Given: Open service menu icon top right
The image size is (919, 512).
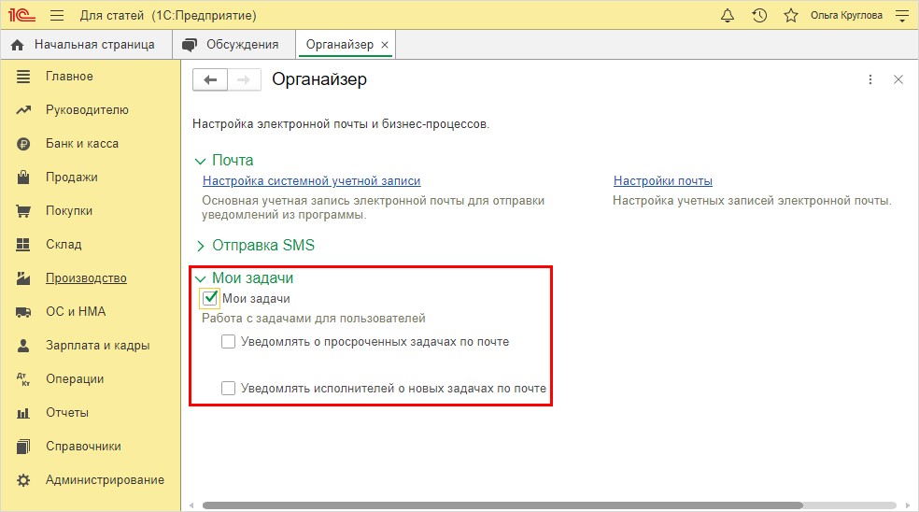Looking at the screenshot, I should coord(902,15).
